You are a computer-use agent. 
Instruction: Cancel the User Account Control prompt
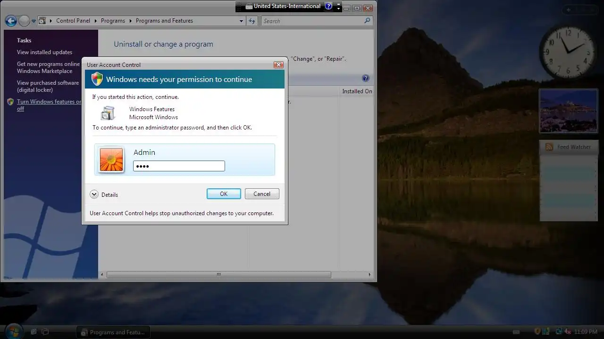[x=262, y=194]
